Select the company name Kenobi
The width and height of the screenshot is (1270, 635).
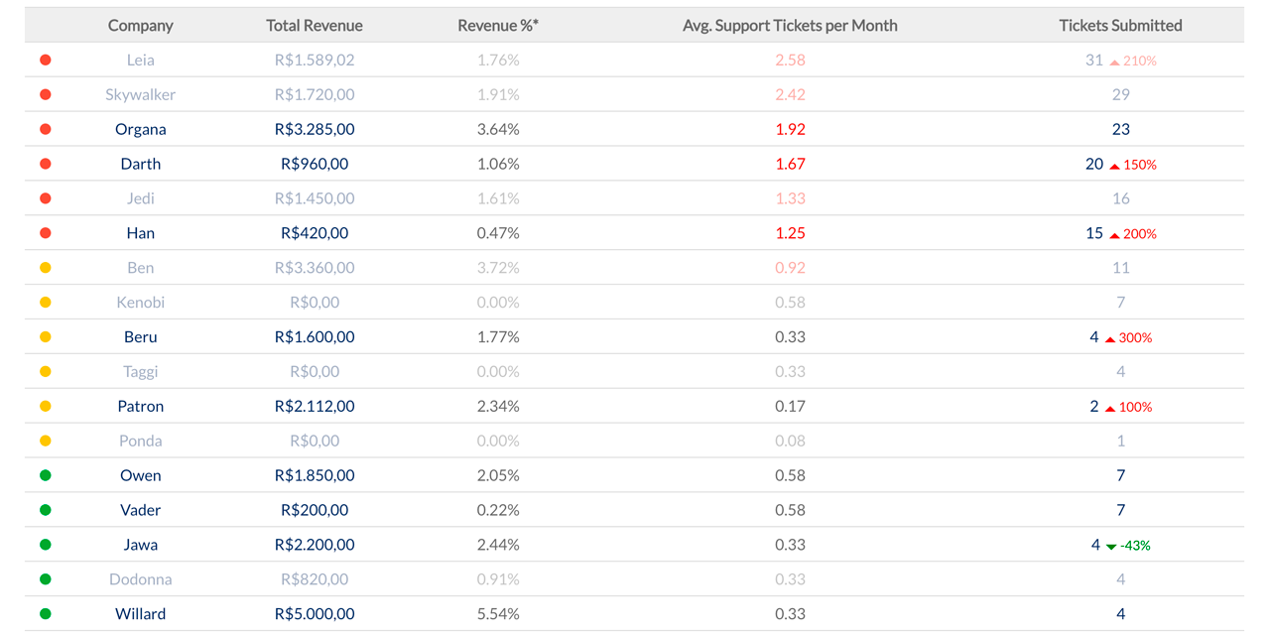[141, 303]
